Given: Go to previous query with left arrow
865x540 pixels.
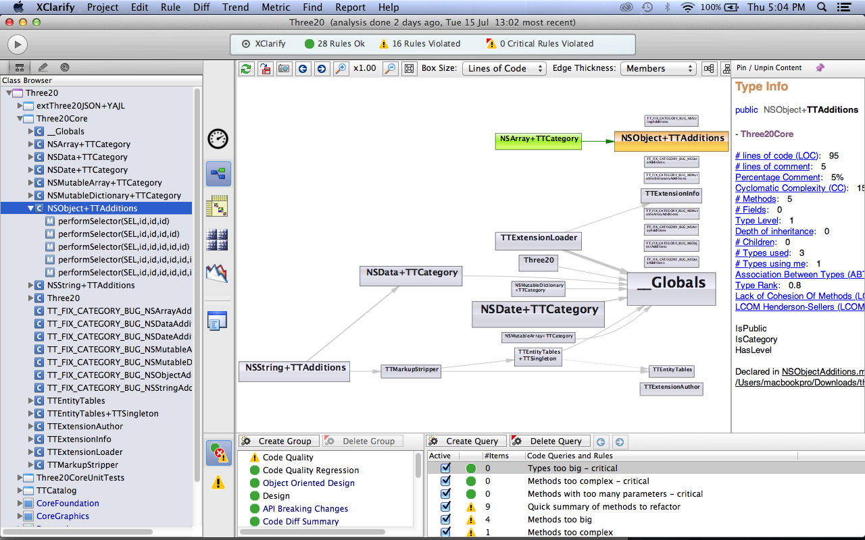Looking at the screenshot, I should click(x=601, y=441).
